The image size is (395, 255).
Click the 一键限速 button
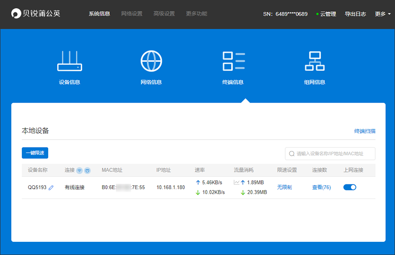click(x=35, y=153)
